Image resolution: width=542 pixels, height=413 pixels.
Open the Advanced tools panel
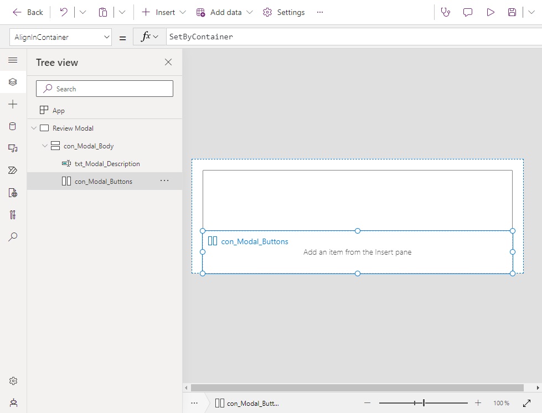13,215
